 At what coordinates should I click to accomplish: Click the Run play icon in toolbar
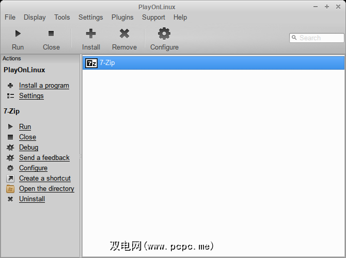(x=18, y=34)
